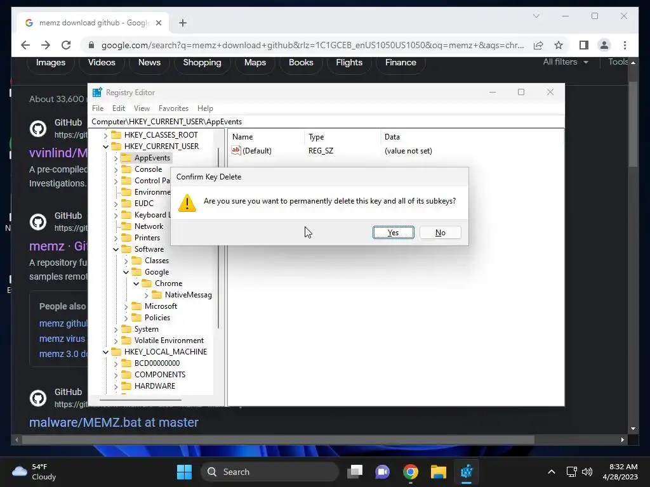Switch to Shopping search filter
The width and height of the screenshot is (650, 487).
pos(202,63)
